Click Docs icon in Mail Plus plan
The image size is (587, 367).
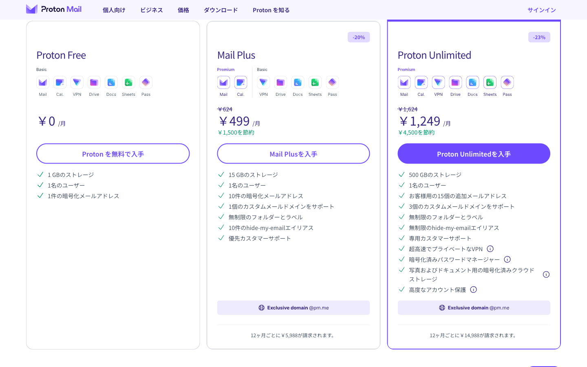point(298,82)
